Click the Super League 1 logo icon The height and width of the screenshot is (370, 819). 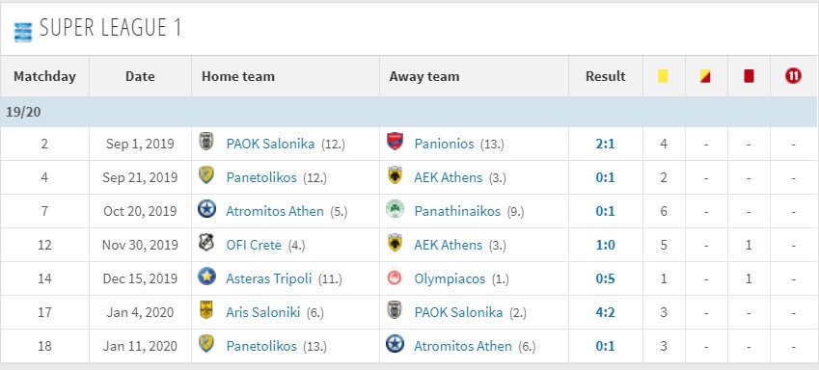coord(23,33)
